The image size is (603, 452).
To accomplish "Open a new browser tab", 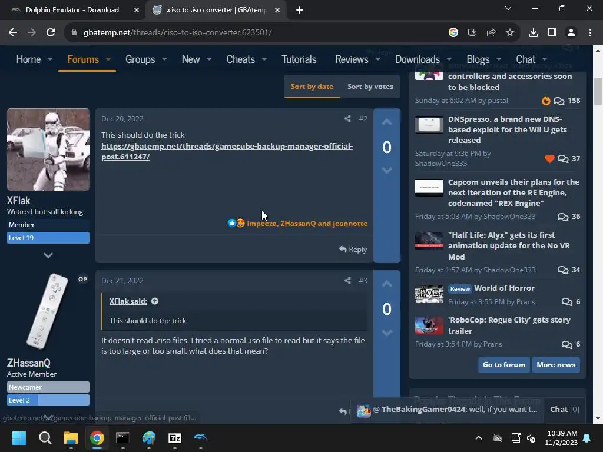I will pos(300,10).
